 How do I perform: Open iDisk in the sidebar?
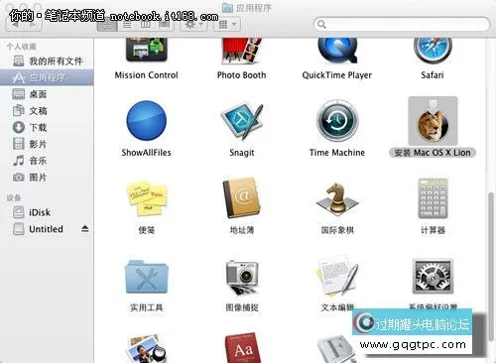coord(47,212)
